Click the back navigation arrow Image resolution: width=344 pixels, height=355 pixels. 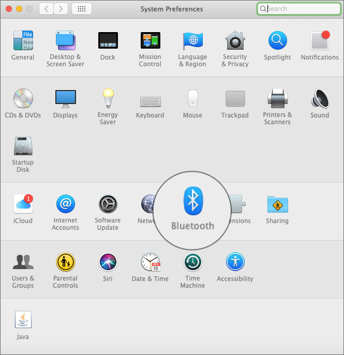pos(47,9)
